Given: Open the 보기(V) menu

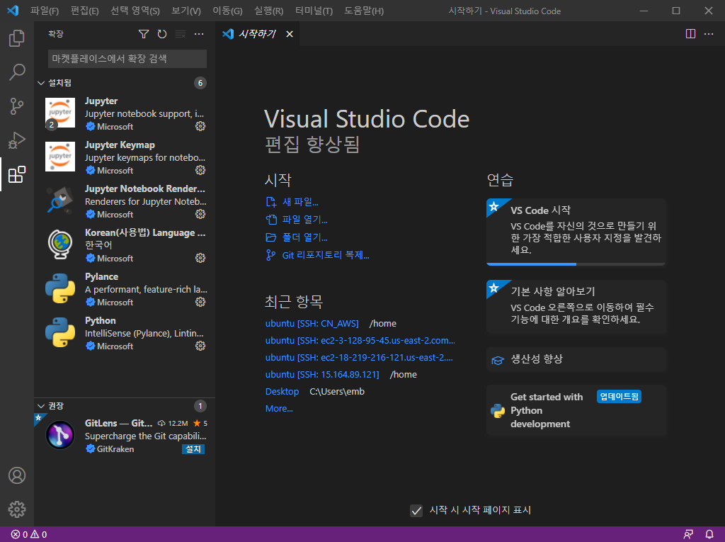Looking at the screenshot, I should pyautogui.click(x=186, y=11).
